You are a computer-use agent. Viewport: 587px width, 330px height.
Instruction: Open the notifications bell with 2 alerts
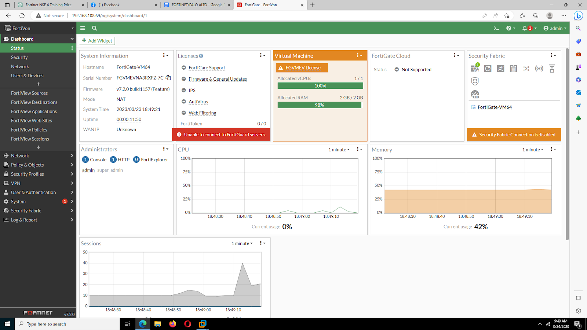529,28
